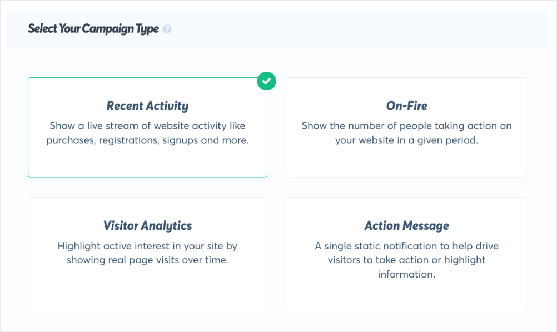557x332 pixels.
Task: Click the Select Your Campaign Type header
Action: (93, 29)
